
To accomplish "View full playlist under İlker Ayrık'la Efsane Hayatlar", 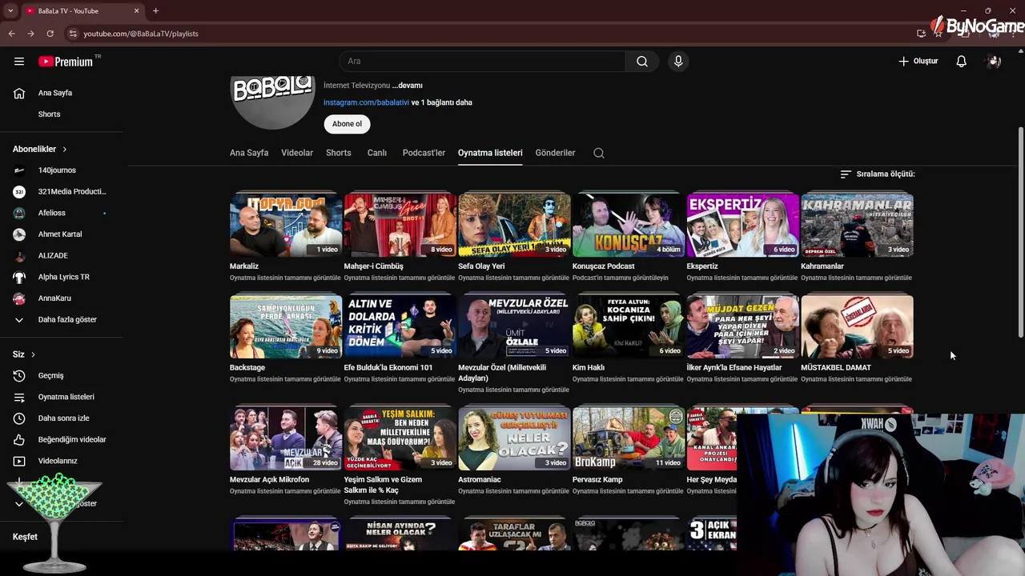I will point(742,379).
